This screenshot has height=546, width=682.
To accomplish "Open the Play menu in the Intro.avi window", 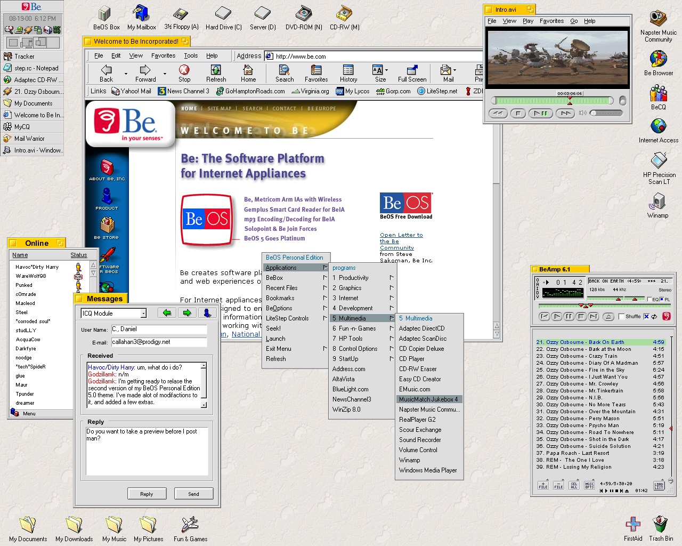I will coord(528,21).
